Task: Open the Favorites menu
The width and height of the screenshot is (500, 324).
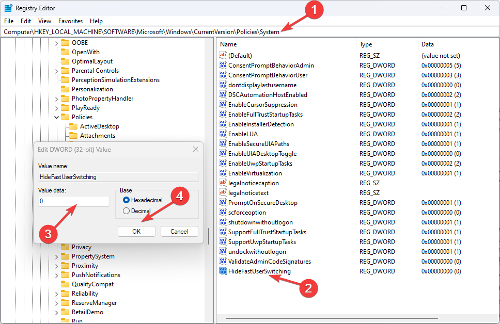Action: pyautogui.click(x=70, y=21)
